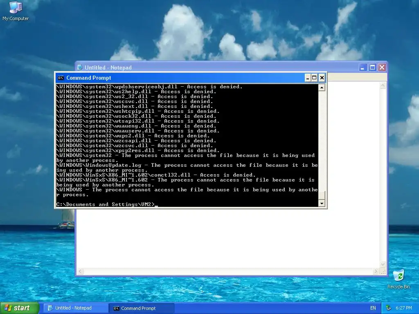Close the Command Prompt window
Image resolution: width=419 pixels, height=314 pixels.
coord(322,78)
